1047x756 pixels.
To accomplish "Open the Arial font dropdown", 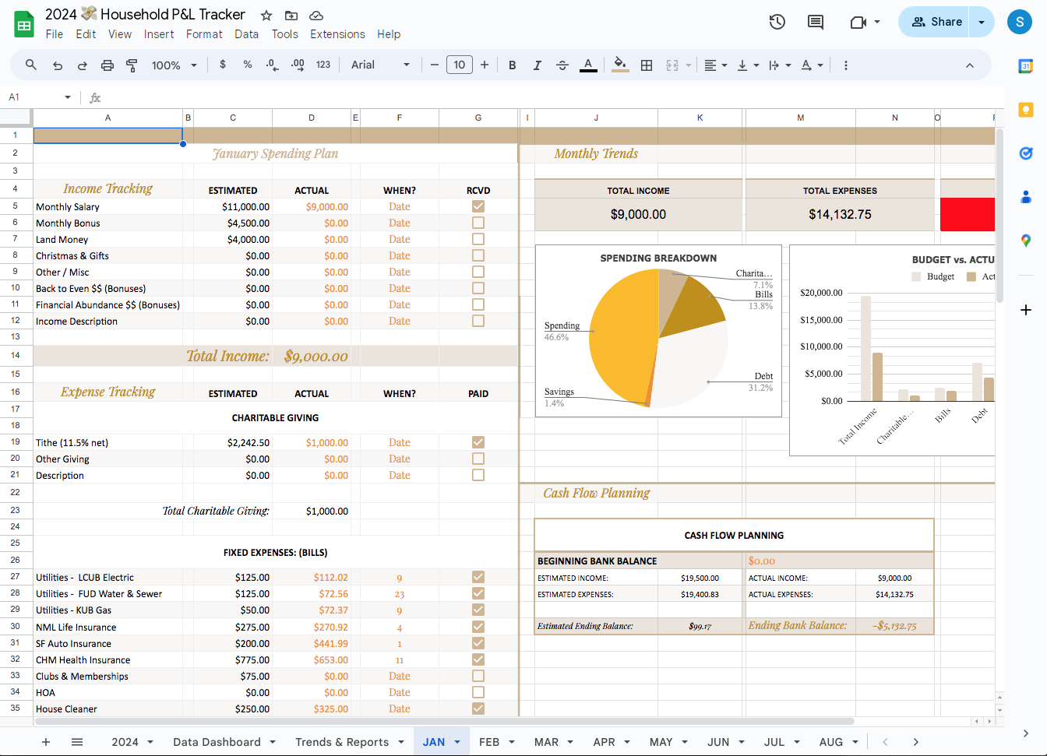I will 380,65.
